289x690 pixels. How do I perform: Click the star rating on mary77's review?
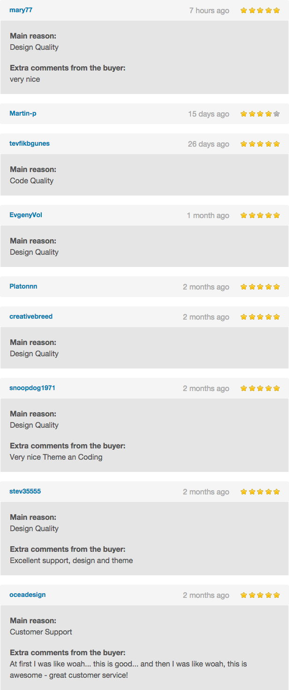pos(260,10)
